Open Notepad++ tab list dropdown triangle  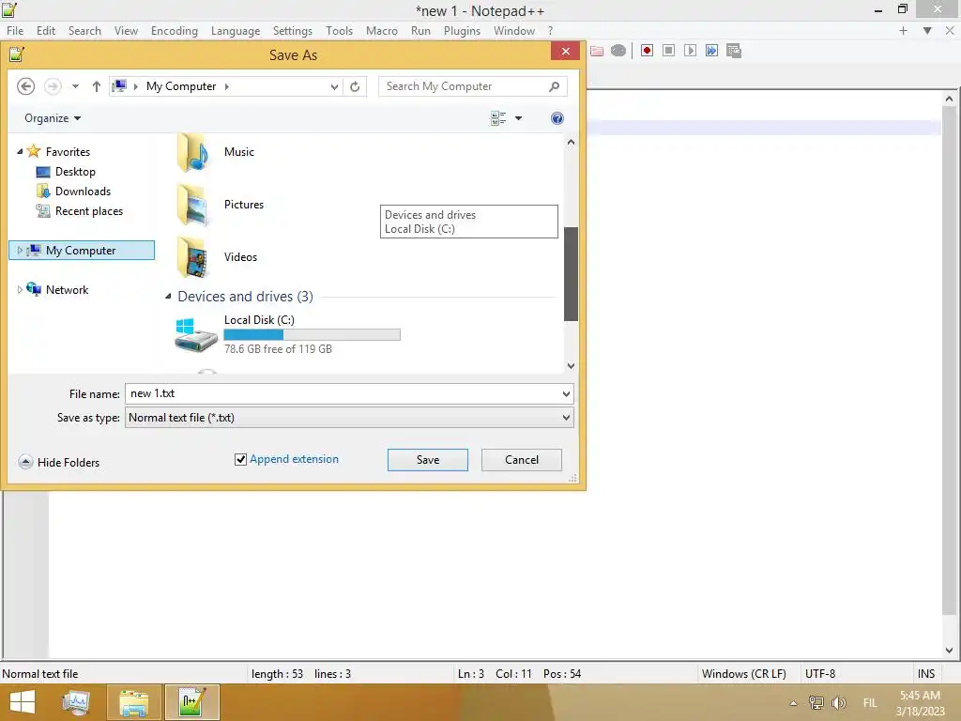pos(927,31)
